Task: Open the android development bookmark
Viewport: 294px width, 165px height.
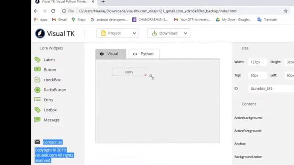Action: pos(109,19)
